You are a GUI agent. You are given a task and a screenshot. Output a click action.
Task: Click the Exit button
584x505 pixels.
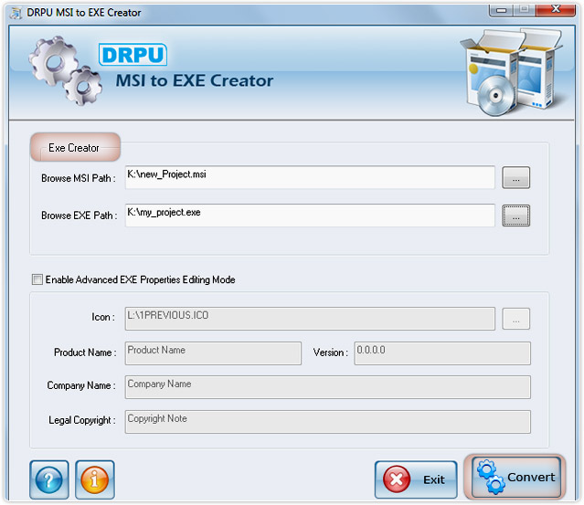tap(416, 479)
